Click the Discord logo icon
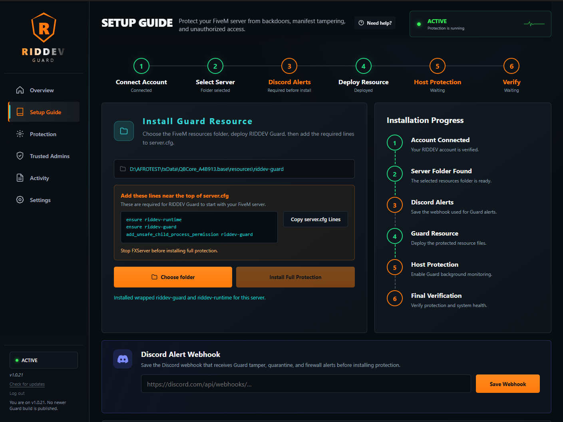Viewport: 563px width, 422px height. pyautogui.click(x=123, y=359)
